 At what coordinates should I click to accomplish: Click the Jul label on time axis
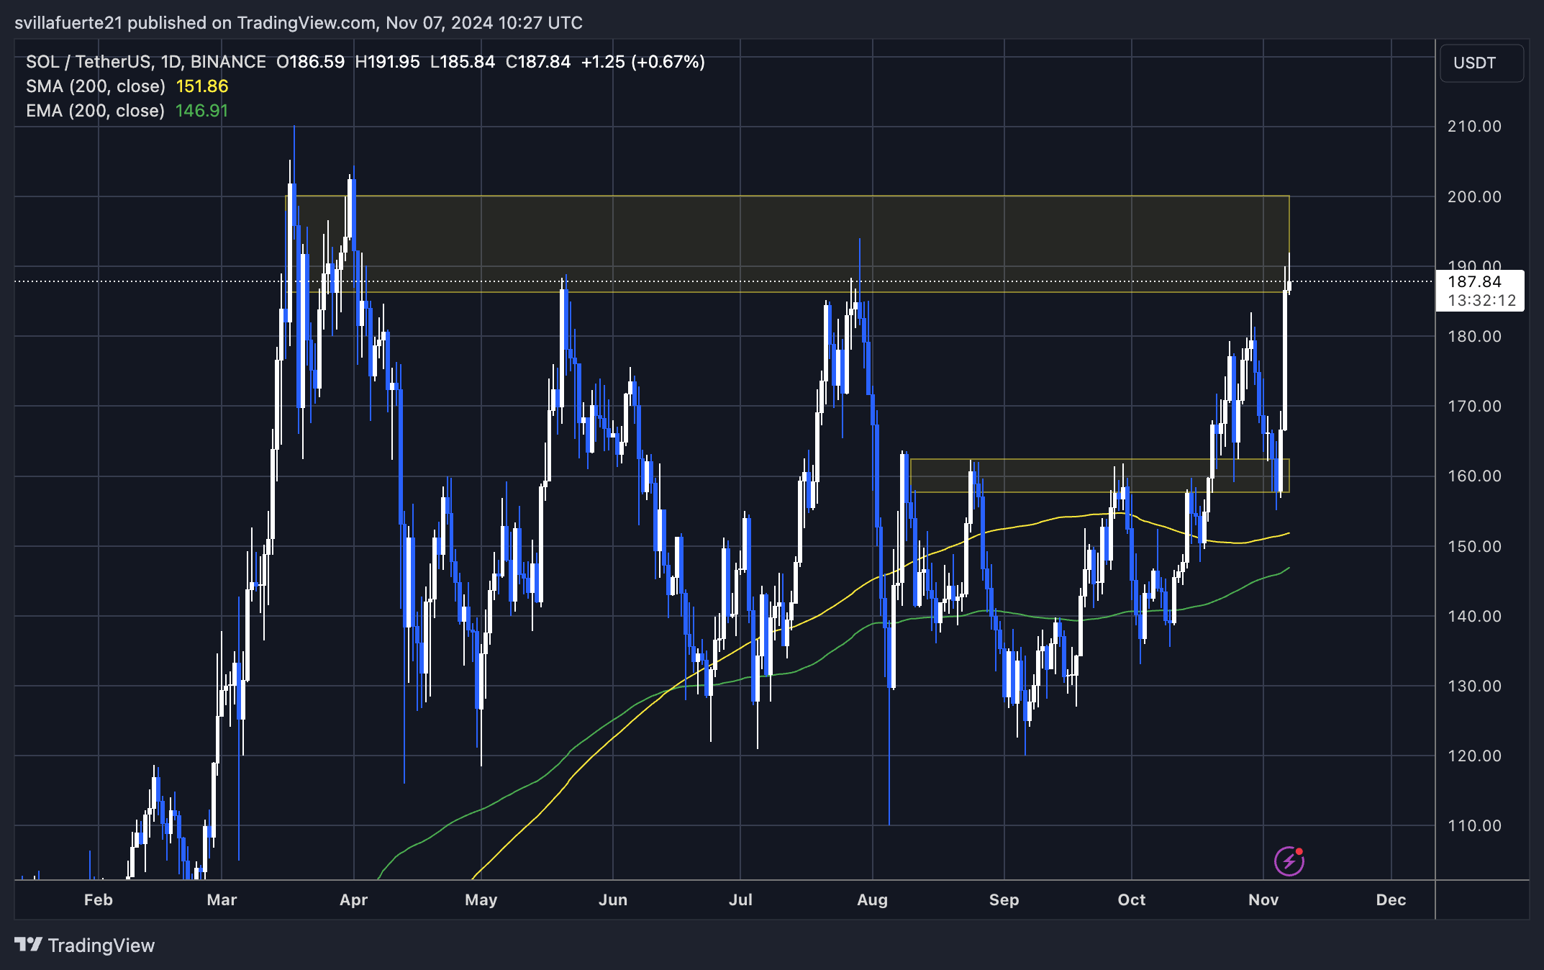740,899
